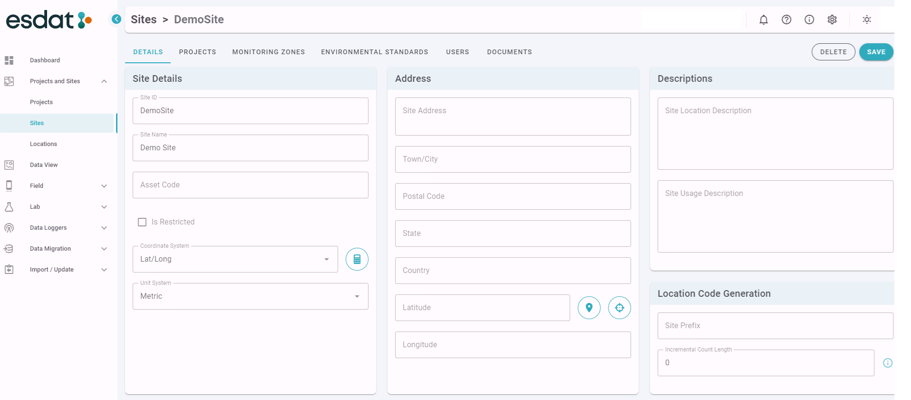
Task: Switch to the Projects tab
Action: (198, 52)
